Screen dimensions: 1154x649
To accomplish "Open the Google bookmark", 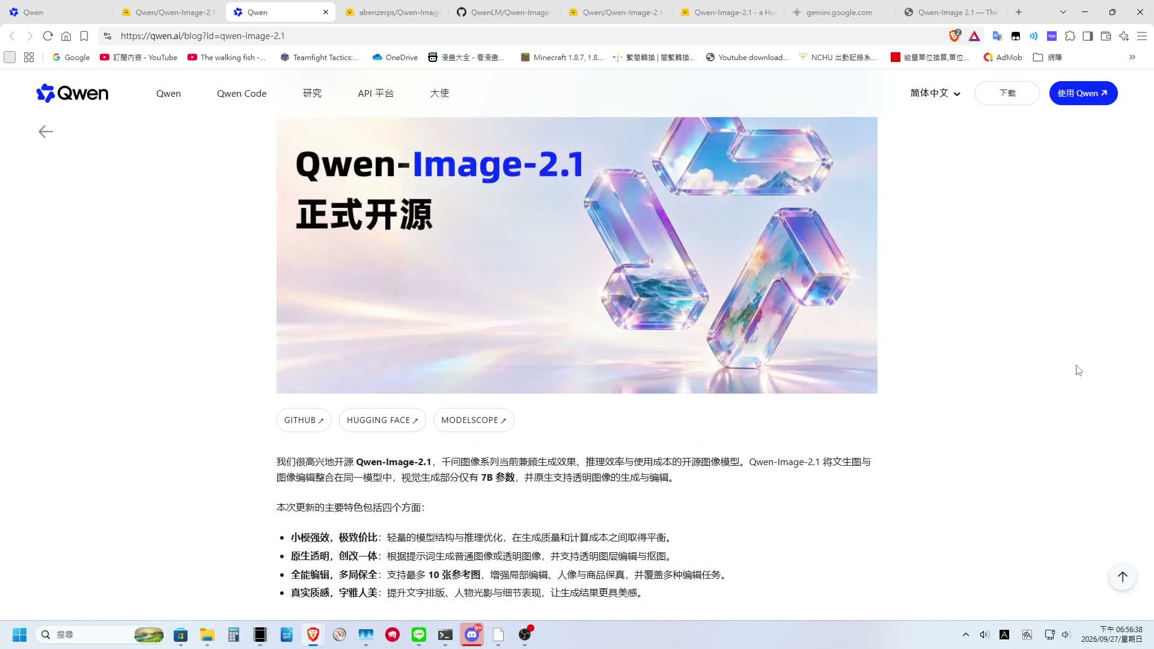I will point(71,57).
